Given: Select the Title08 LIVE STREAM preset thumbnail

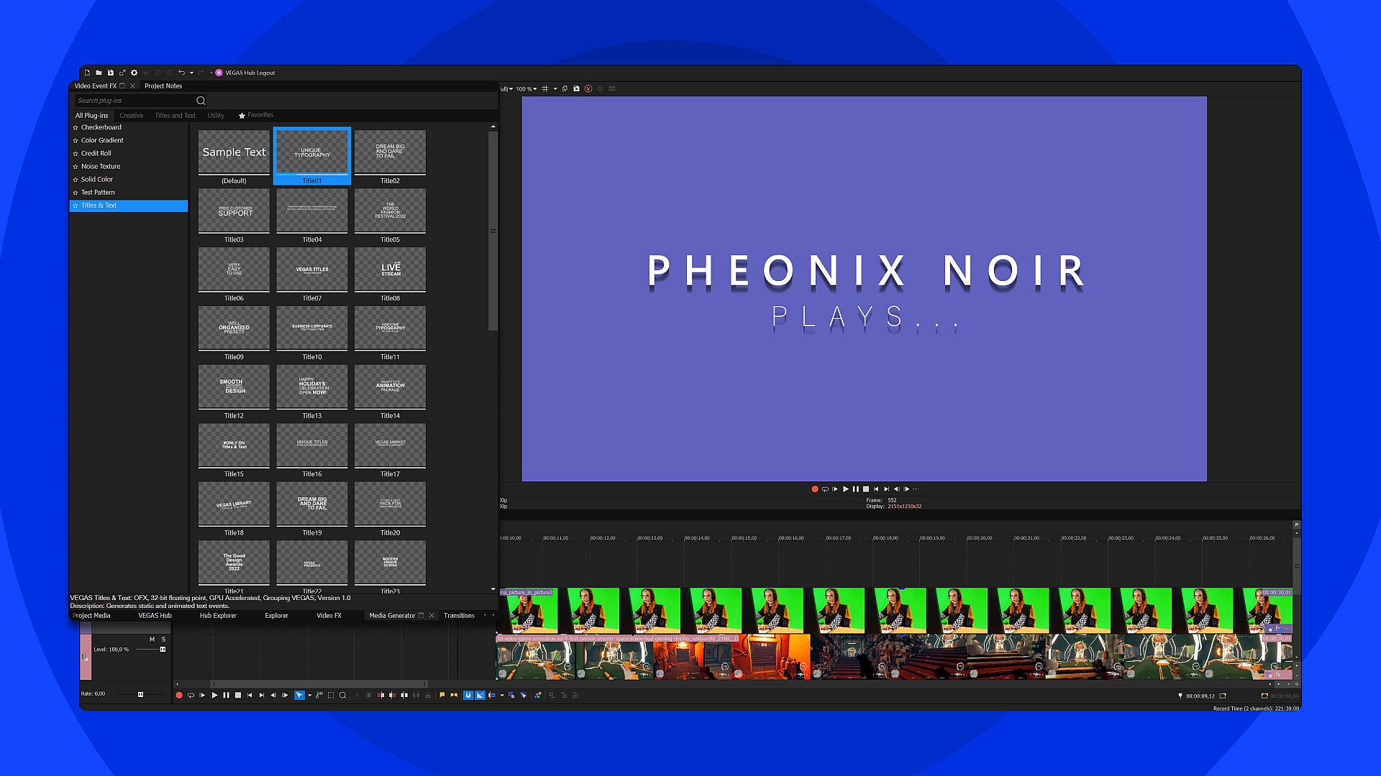Looking at the screenshot, I should [390, 269].
